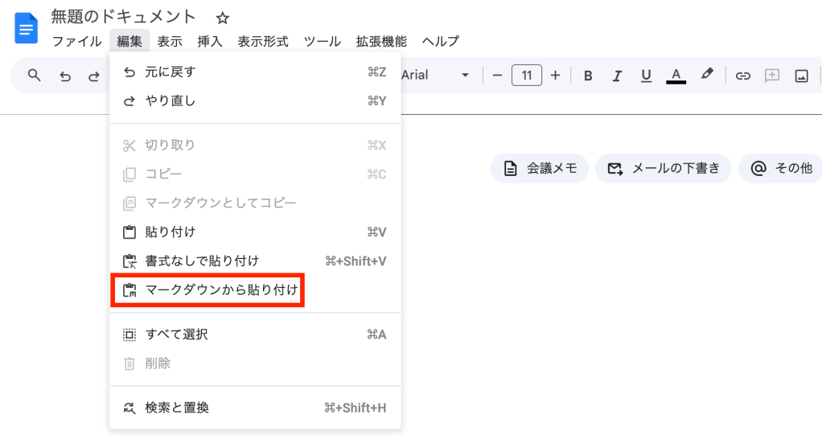Image resolution: width=822 pixels, height=439 pixels.
Task: Click the 会議メモ chip button
Action: pyautogui.click(x=540, y=168)
